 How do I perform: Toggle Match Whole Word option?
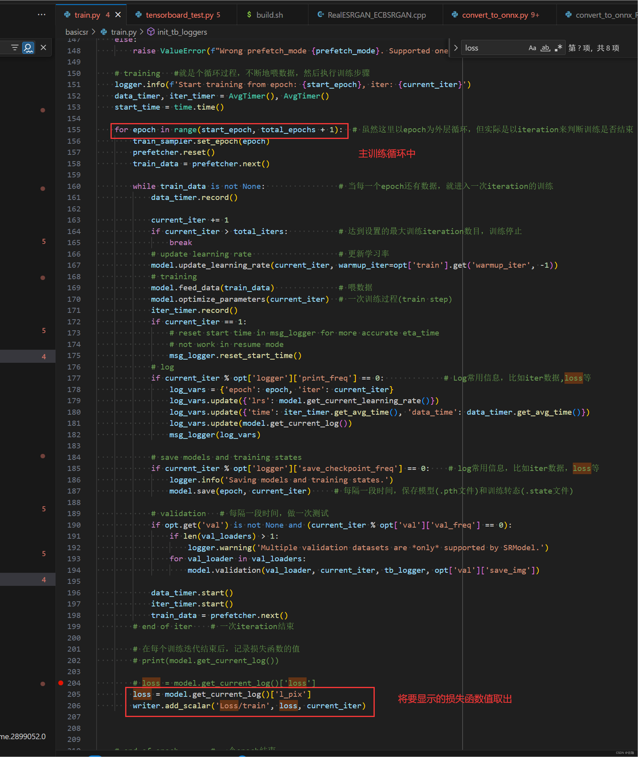[545, 48]
